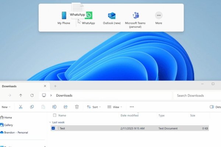
Task: Select Outlook (new) in share tray
Action: [x=112, y=15]
